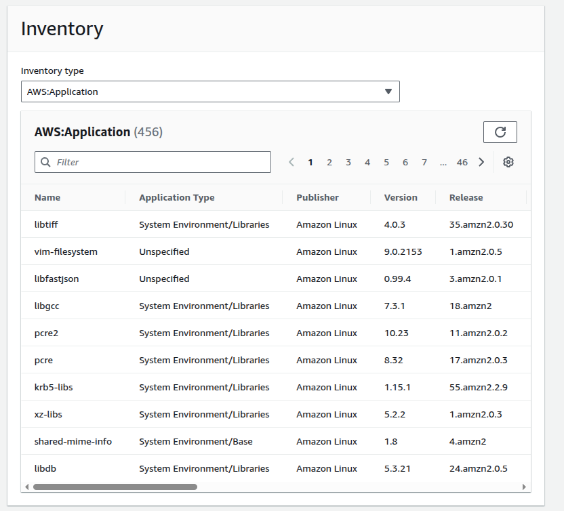This screenshot has width=564, height=511.
Task: Focus the Filter input field
Action: (x=153, y=162)
